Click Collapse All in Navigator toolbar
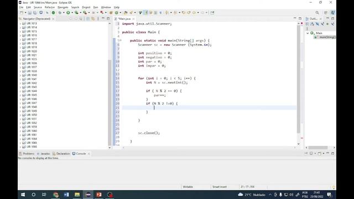Image resolution: width=354 pixels, height=199 pixels. coord(88,19)
